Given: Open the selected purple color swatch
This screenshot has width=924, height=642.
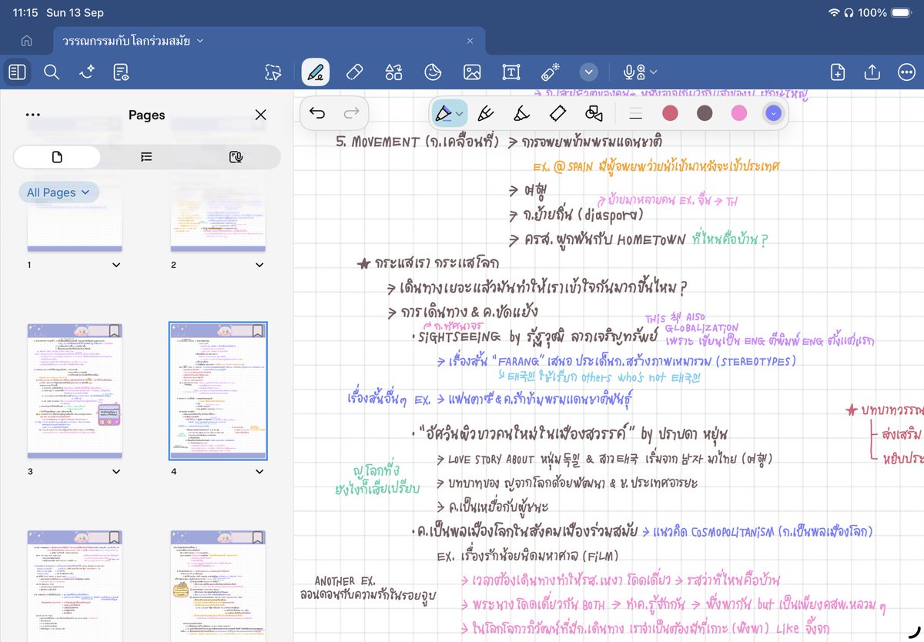Looking at the screenshot, I should (x=774, y=114).
